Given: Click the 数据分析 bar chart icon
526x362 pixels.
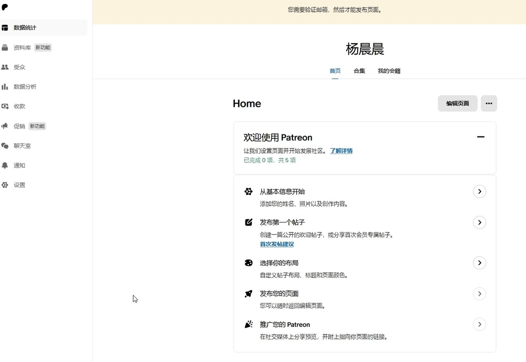Looking at the screenshot, I should [x=5, y=87].
